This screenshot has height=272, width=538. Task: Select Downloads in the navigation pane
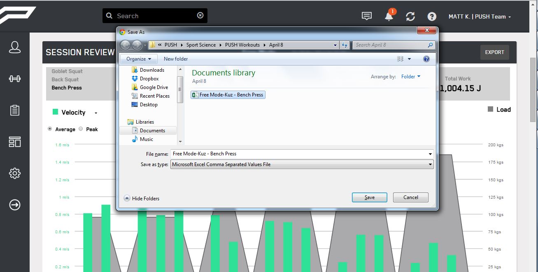152,70
